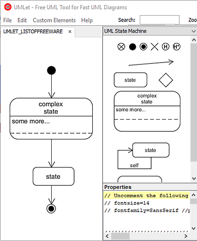Select arrow from state to final node
Screen dimensions: 197x241
click(51, 195)
